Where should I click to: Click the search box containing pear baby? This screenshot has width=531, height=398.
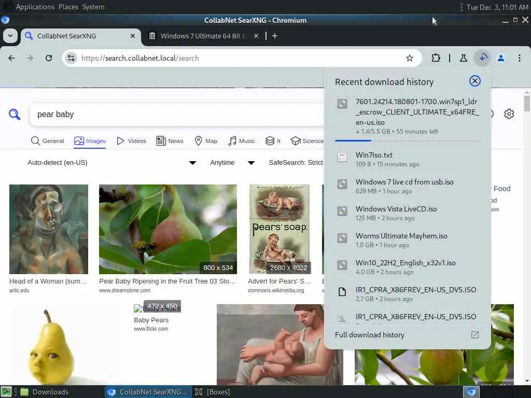pyautogui.click(x=177, y=115)
